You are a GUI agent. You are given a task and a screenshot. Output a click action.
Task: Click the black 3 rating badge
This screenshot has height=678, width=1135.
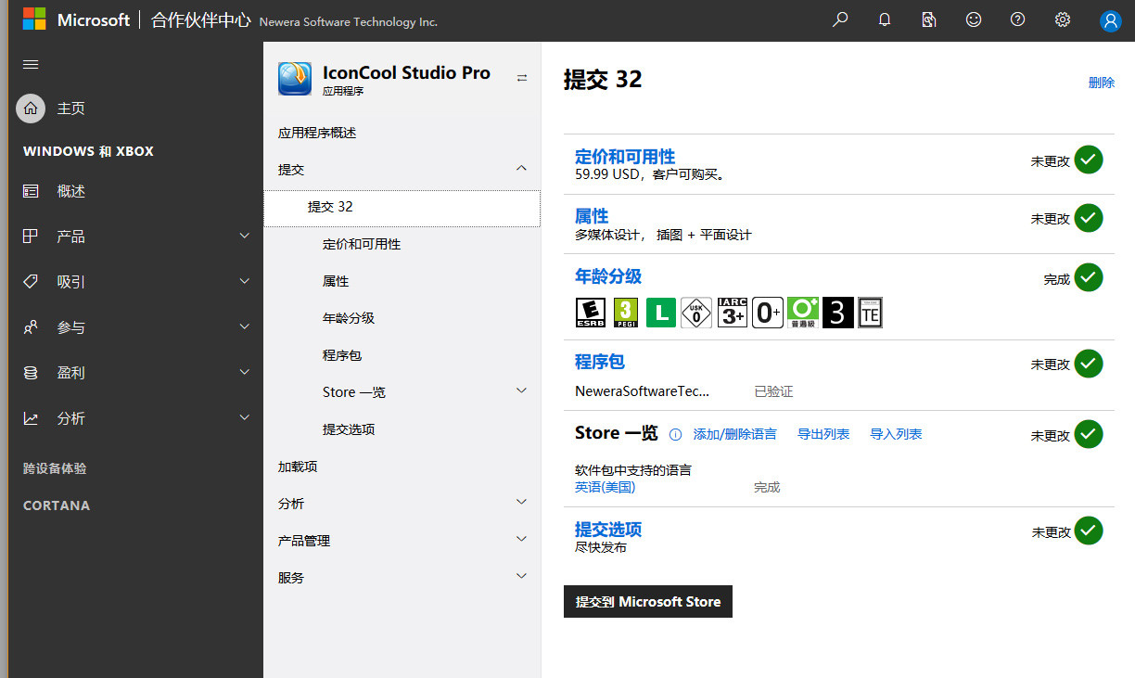(x=837, y=313)
